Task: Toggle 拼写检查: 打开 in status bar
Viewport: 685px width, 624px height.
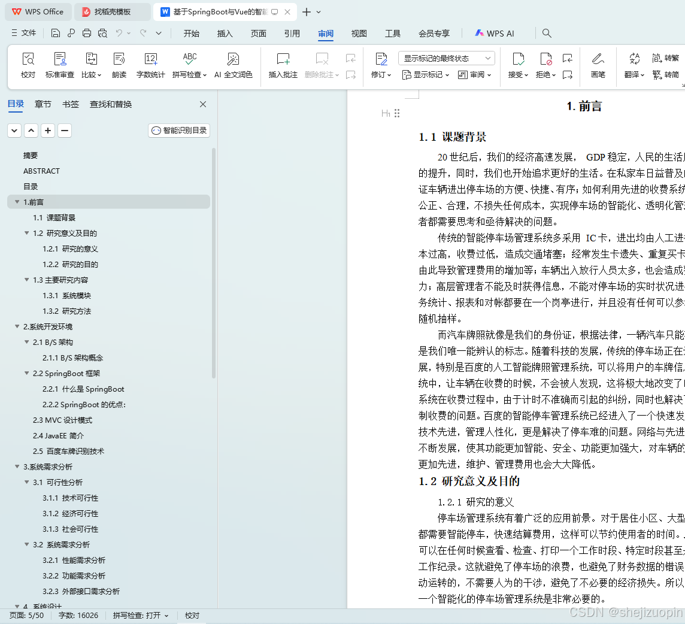Action: tap(141, 615)
